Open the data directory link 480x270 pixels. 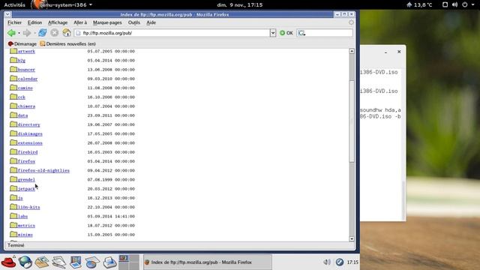tap(22, 115)
